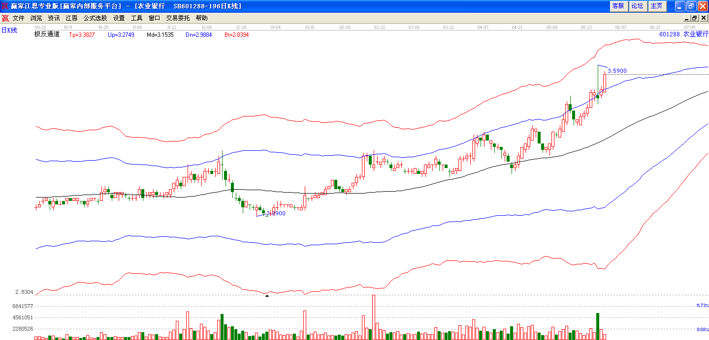
Task: Click the 02-22 date axis label
Action: [379, 28]
